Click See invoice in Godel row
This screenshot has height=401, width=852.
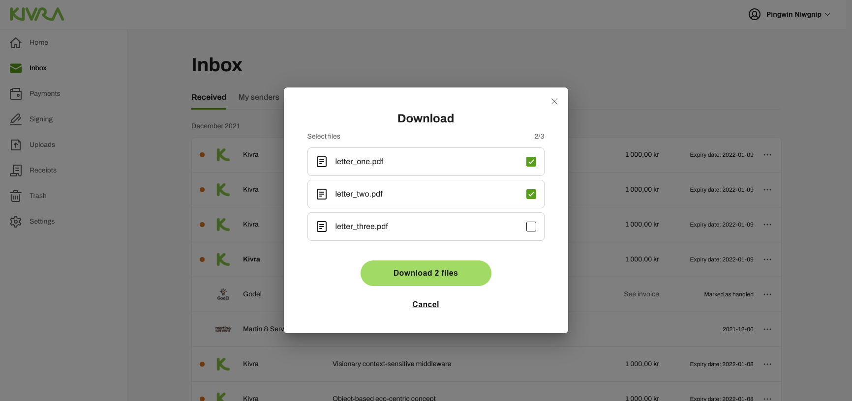click(x=641, y=294)
